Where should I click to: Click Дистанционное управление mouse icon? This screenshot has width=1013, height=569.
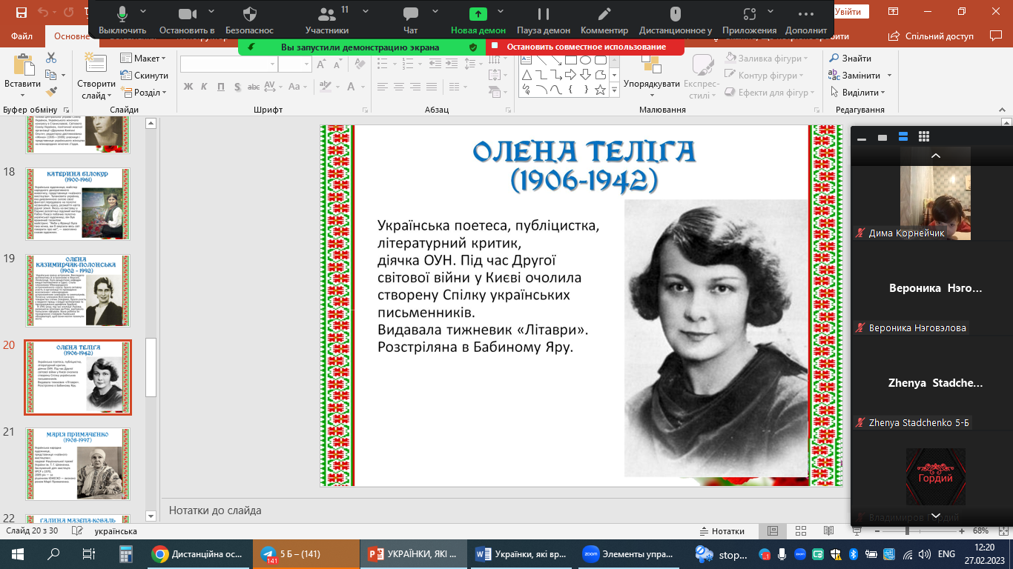coord(675,21)
